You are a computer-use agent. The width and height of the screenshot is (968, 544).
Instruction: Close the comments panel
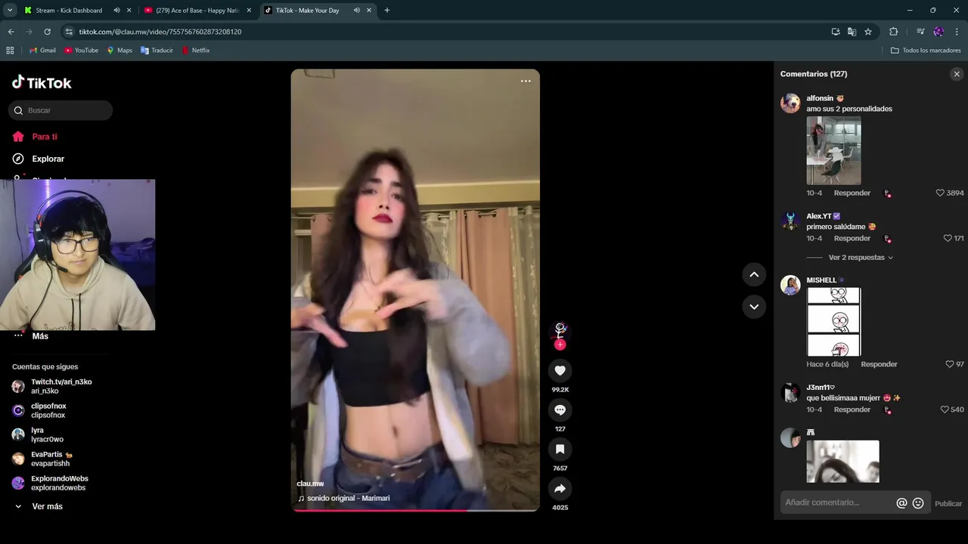(957, 74)
